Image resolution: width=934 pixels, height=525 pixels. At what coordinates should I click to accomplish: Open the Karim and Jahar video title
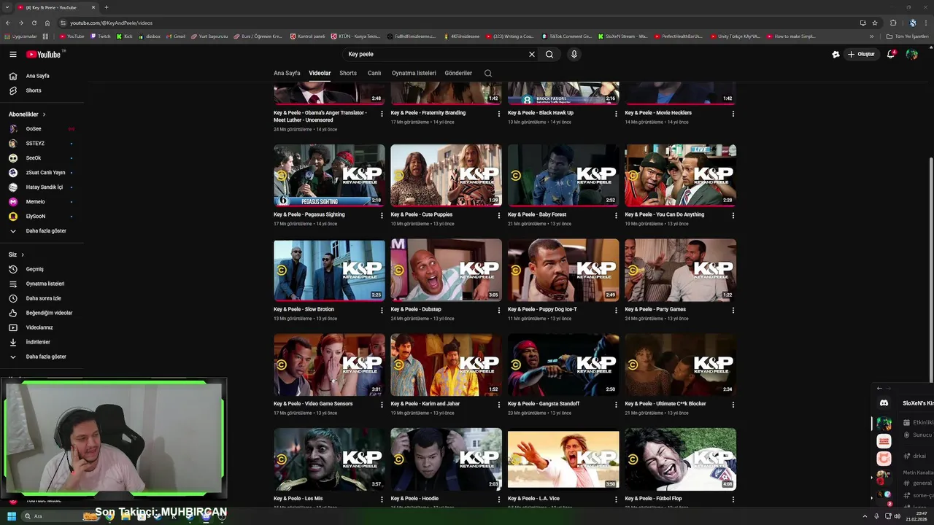coord(425,404)
